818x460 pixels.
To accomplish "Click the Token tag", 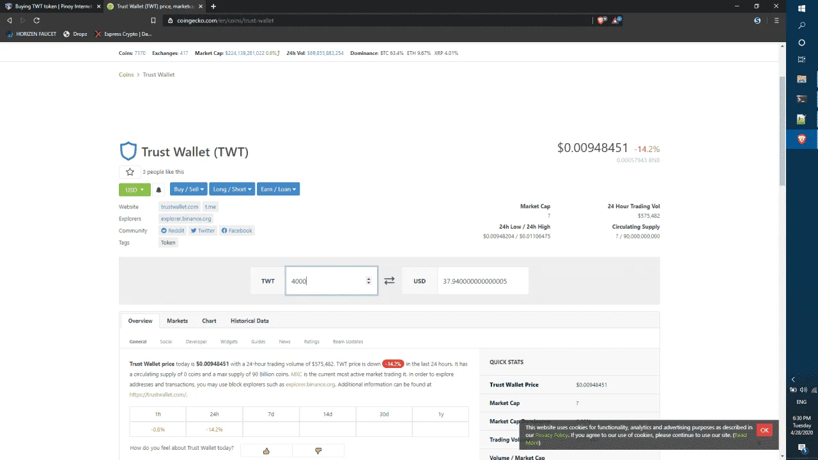I will [168, 243].
